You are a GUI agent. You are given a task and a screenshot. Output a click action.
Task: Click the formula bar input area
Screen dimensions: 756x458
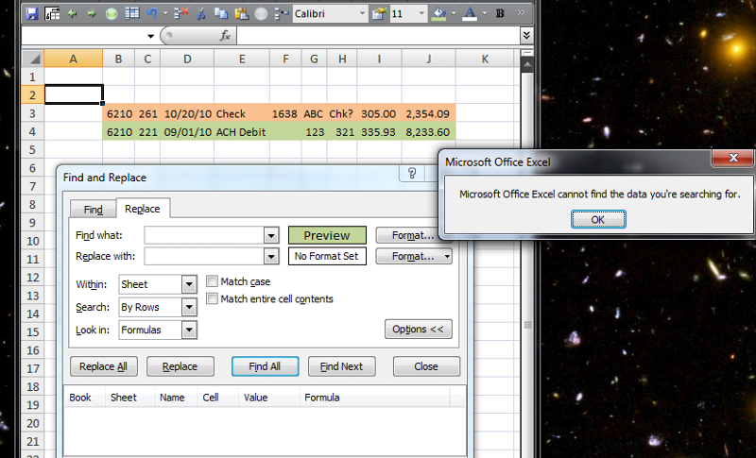[378, 36]
